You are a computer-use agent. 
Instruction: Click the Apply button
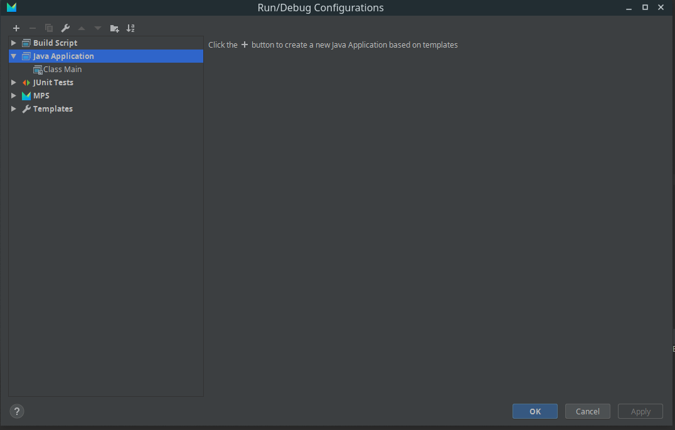(640, 411)
